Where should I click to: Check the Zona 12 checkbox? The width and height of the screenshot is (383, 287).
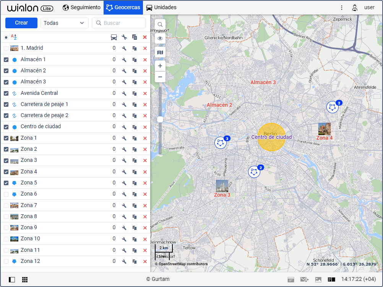click(x=6, y=262)
